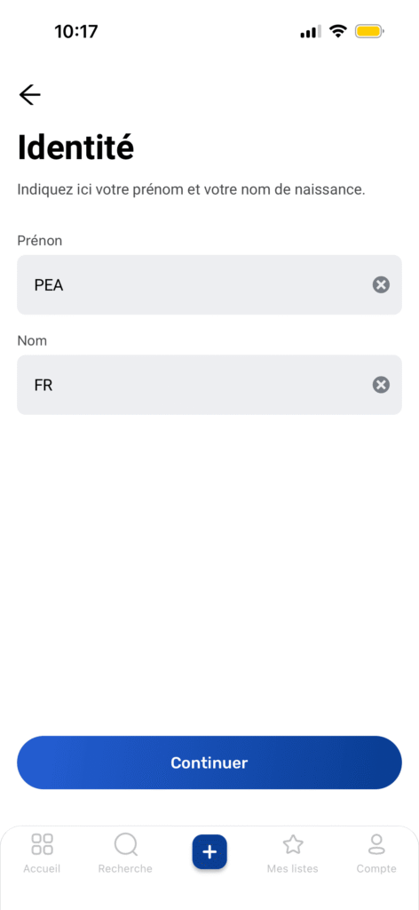Focus the Nom input field containing FR
419x910 pixels.
209,385
